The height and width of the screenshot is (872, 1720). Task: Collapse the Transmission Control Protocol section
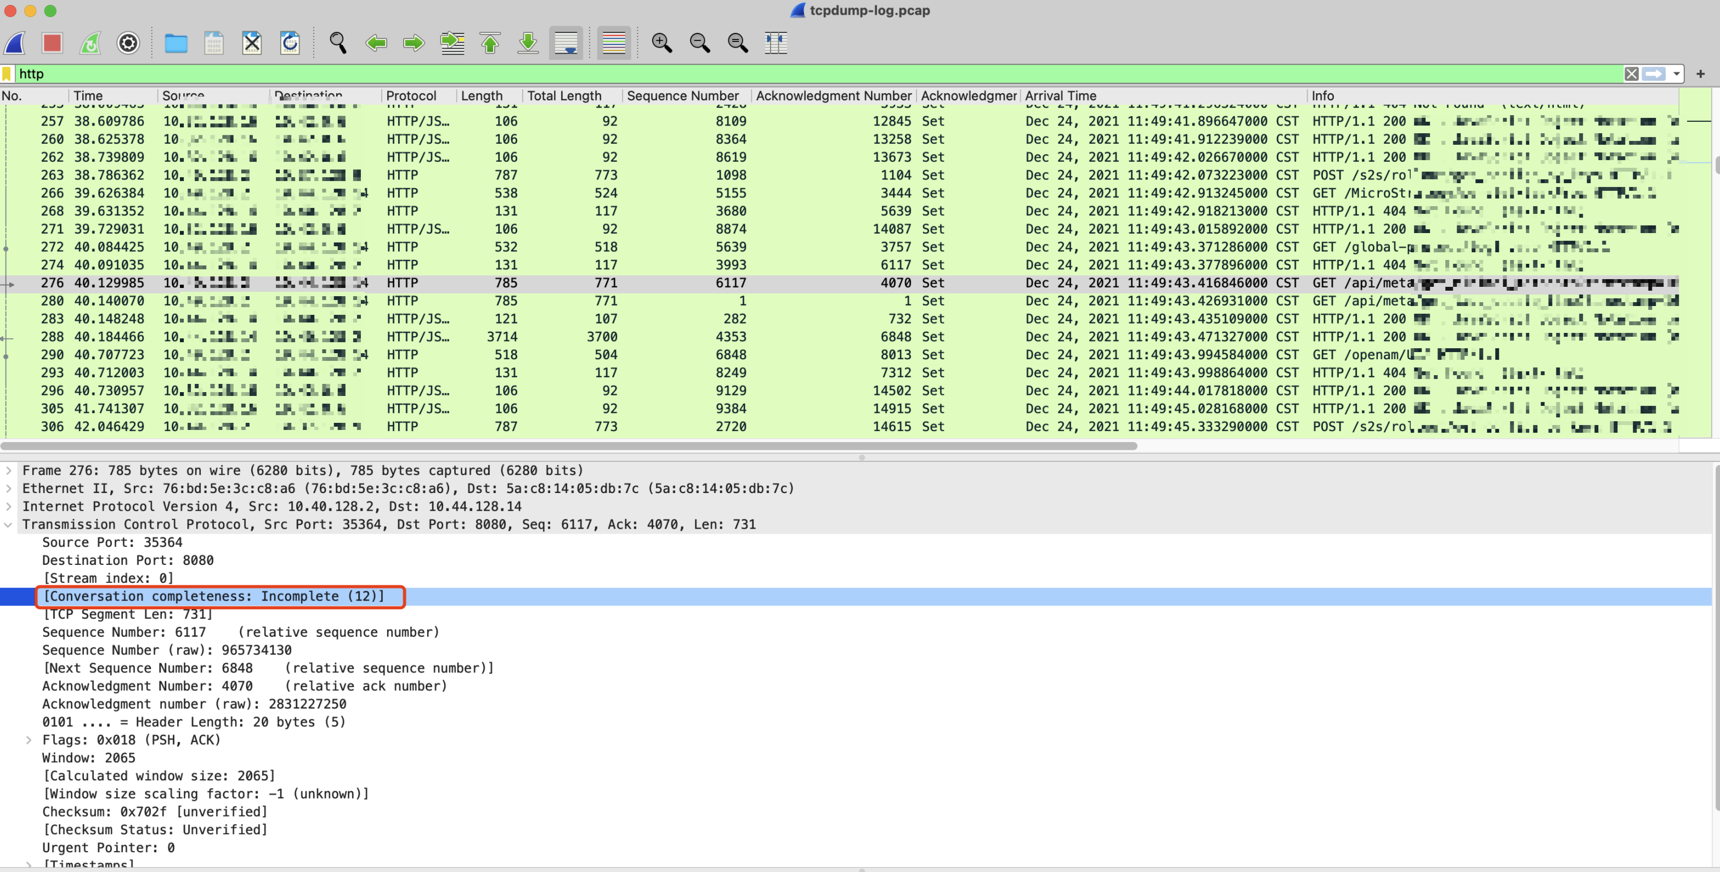[9, 524]
